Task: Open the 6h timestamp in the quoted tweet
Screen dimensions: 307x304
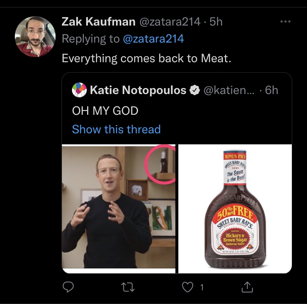Action: coord(272,90)
